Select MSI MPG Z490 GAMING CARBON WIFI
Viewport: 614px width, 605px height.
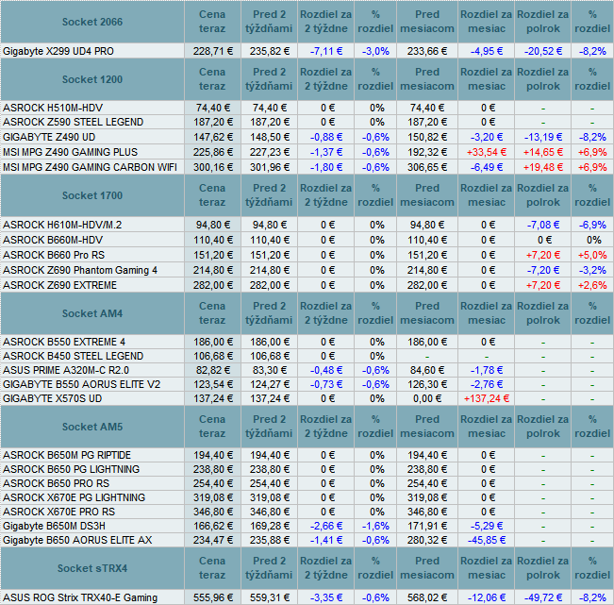click(x=90, y=168)
